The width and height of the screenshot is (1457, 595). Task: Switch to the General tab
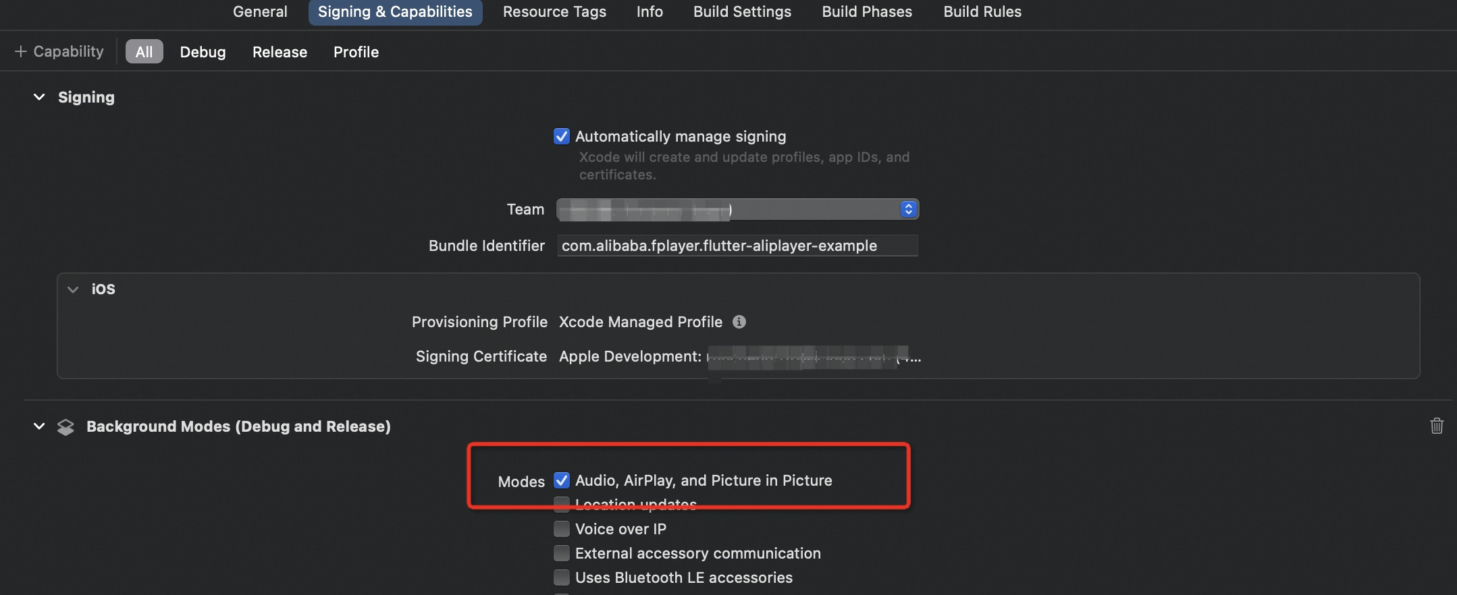pos(260,12)
